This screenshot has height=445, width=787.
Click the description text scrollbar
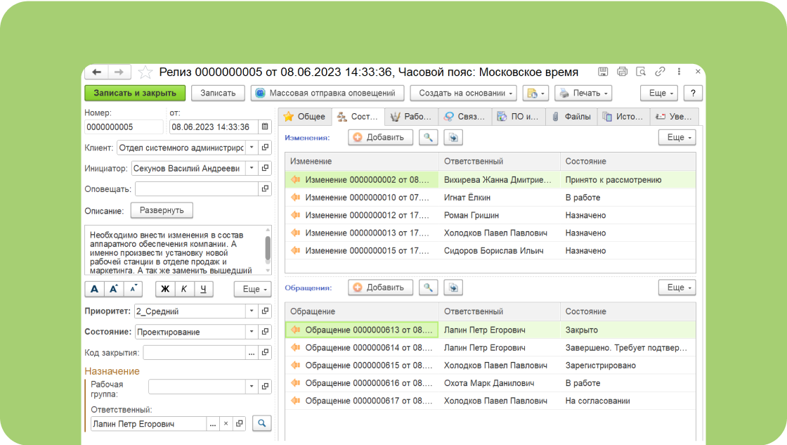point(268,250)
